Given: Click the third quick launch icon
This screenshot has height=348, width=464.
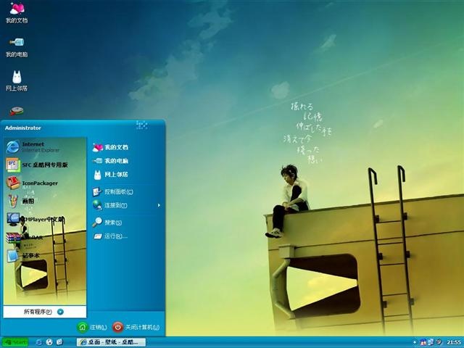Looking at the screenshot, I should pyautogui.click(x=59, y=342).
